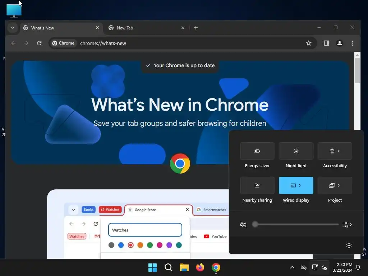The image size is (368, 276).
Task: Click the Chrome page scrollbar thumb
Action: pyautogui.click(x=357, y=70)
